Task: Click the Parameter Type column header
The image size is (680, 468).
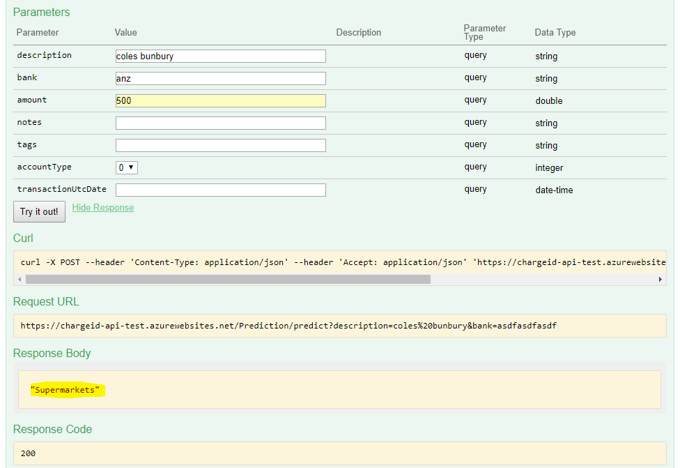Action: [x=484, y=33]
